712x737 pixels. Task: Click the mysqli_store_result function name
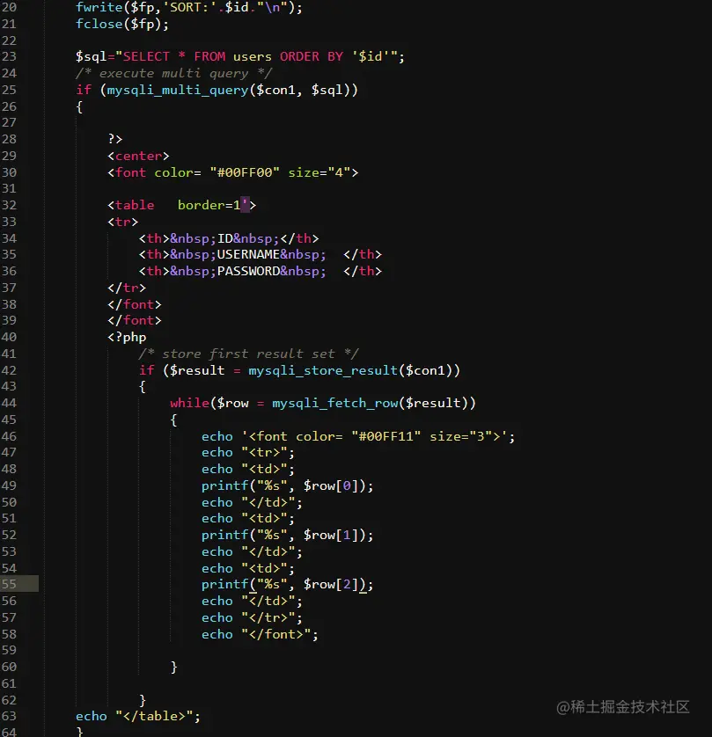[x=323, y=371]
